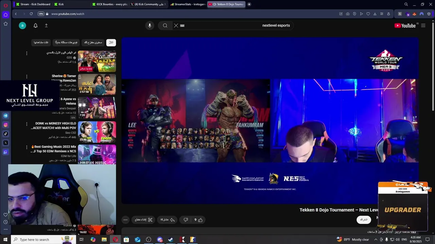Screen dimensions: 435x244
Task: Open history clock icon in sidebar
Action: point(5,222)
